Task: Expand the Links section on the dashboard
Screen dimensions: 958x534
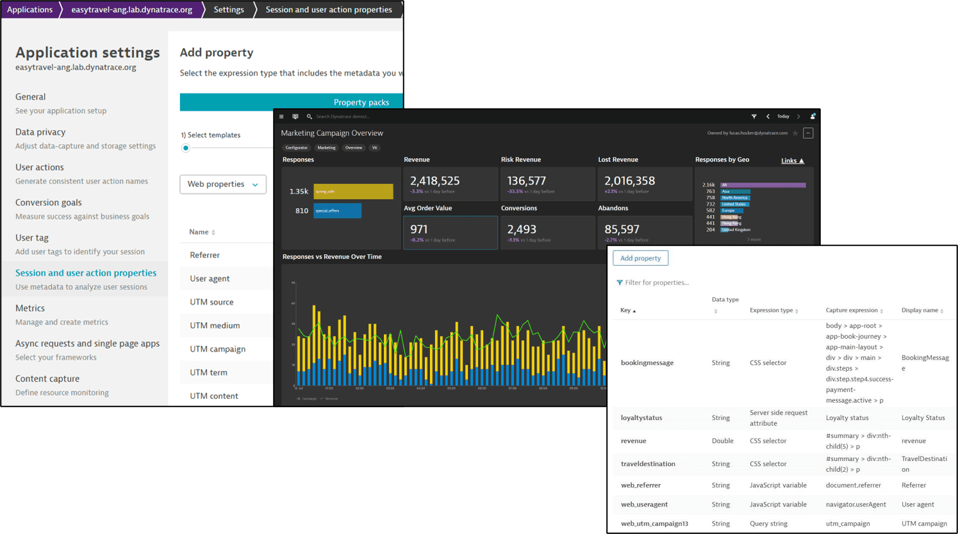Action: [x=793, y=161]
